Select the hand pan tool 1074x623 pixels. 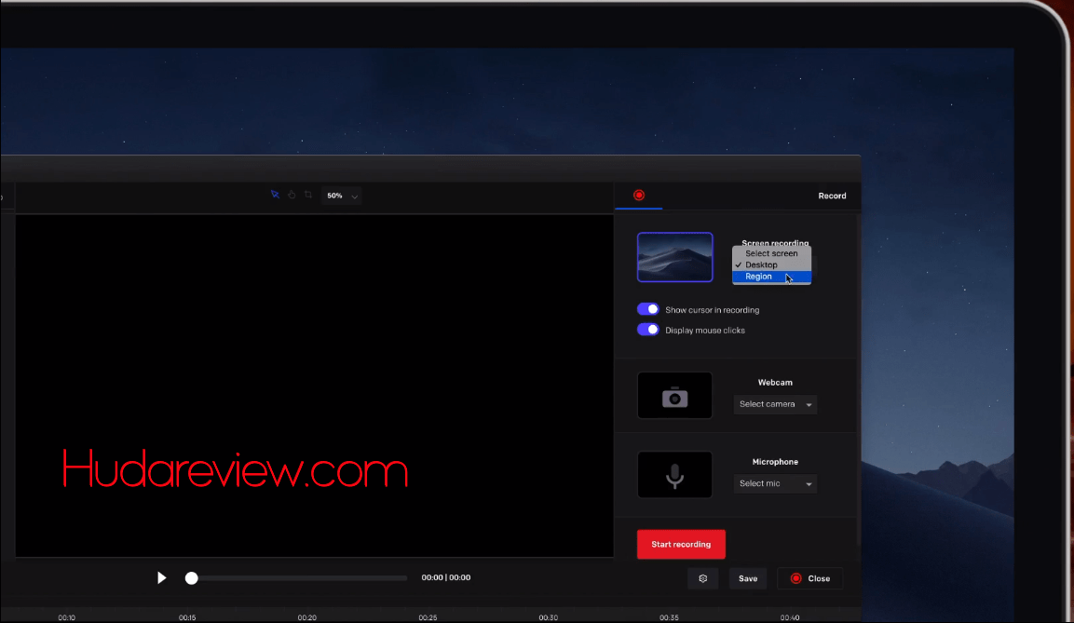(292, 196)
